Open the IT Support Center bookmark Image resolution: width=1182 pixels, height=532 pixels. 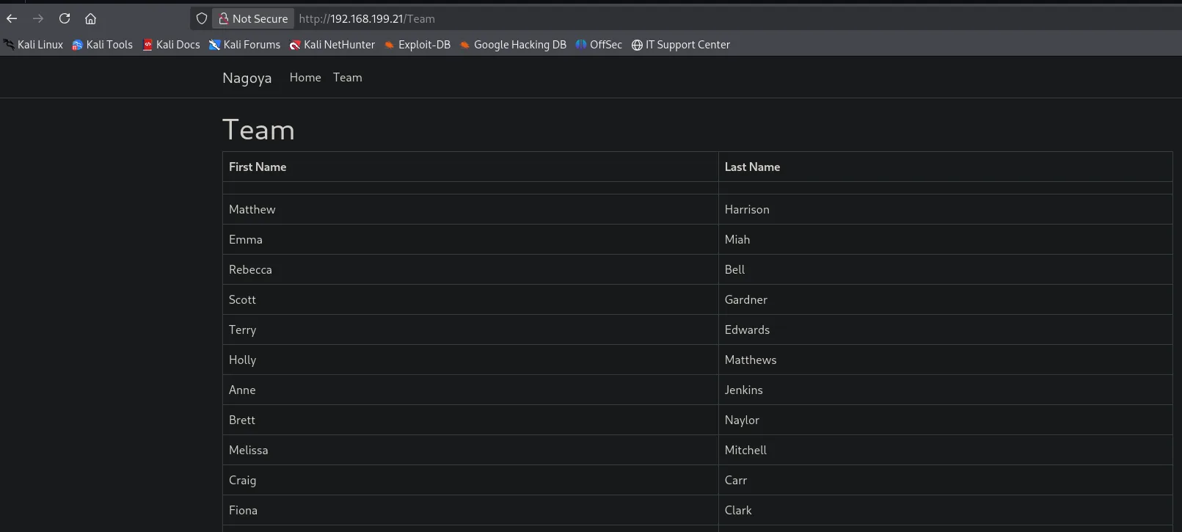tap(681, 45)
